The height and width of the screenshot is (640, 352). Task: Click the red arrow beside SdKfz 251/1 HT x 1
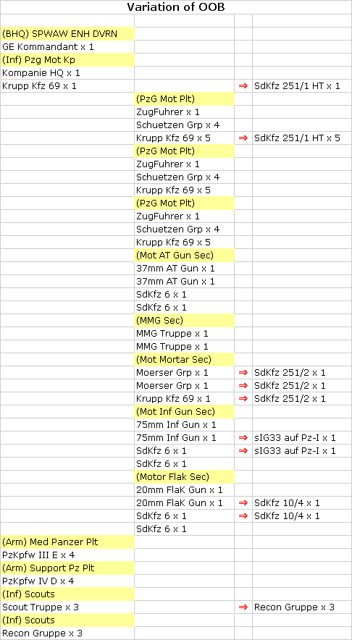point(243,86)
